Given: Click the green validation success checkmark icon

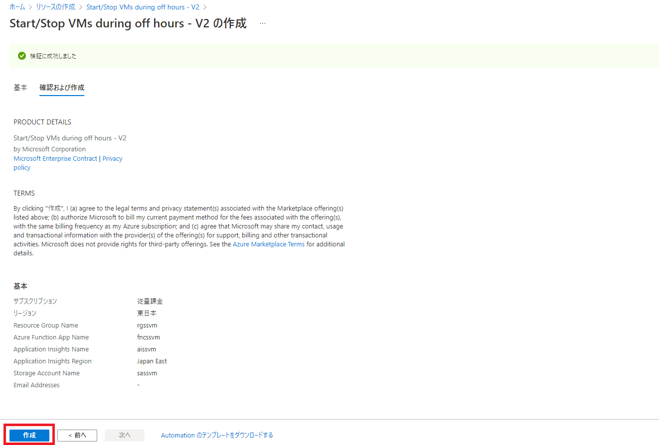Looking at the screenshot, I should click(21, 56).
